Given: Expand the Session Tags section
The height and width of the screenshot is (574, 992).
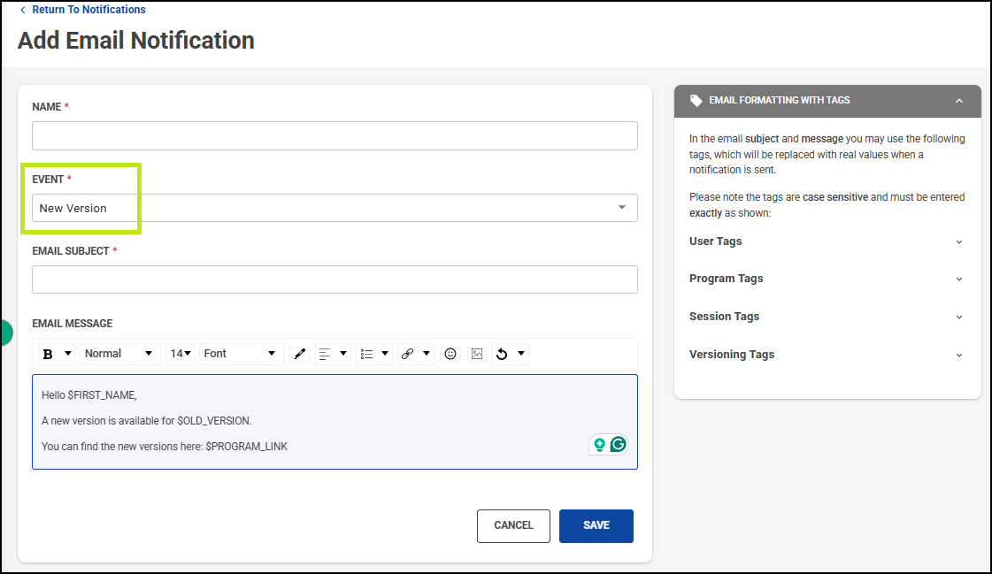Looking at the screenshot, I should point(827,317).
